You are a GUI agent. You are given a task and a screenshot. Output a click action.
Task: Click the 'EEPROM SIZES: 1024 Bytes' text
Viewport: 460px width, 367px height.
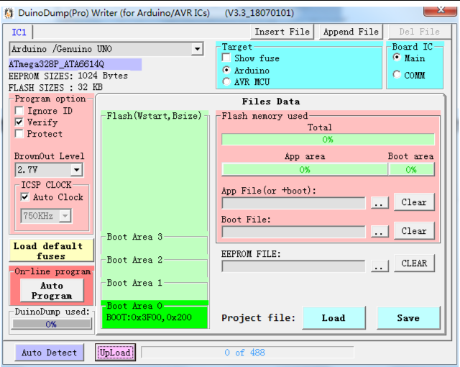click(x=68, y=76)
